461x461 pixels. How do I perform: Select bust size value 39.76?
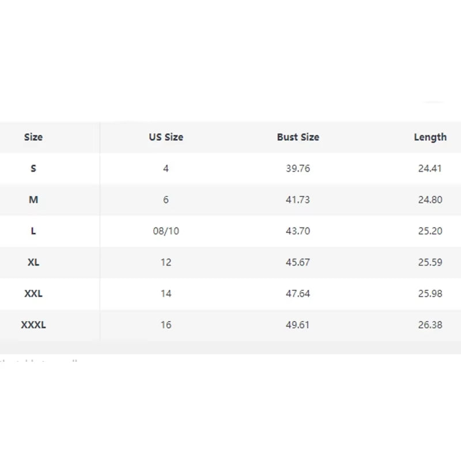[298, 169]
